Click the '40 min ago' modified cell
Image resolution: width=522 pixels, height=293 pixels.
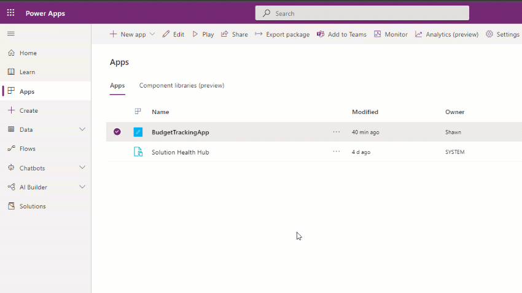(x=365, y=132)
